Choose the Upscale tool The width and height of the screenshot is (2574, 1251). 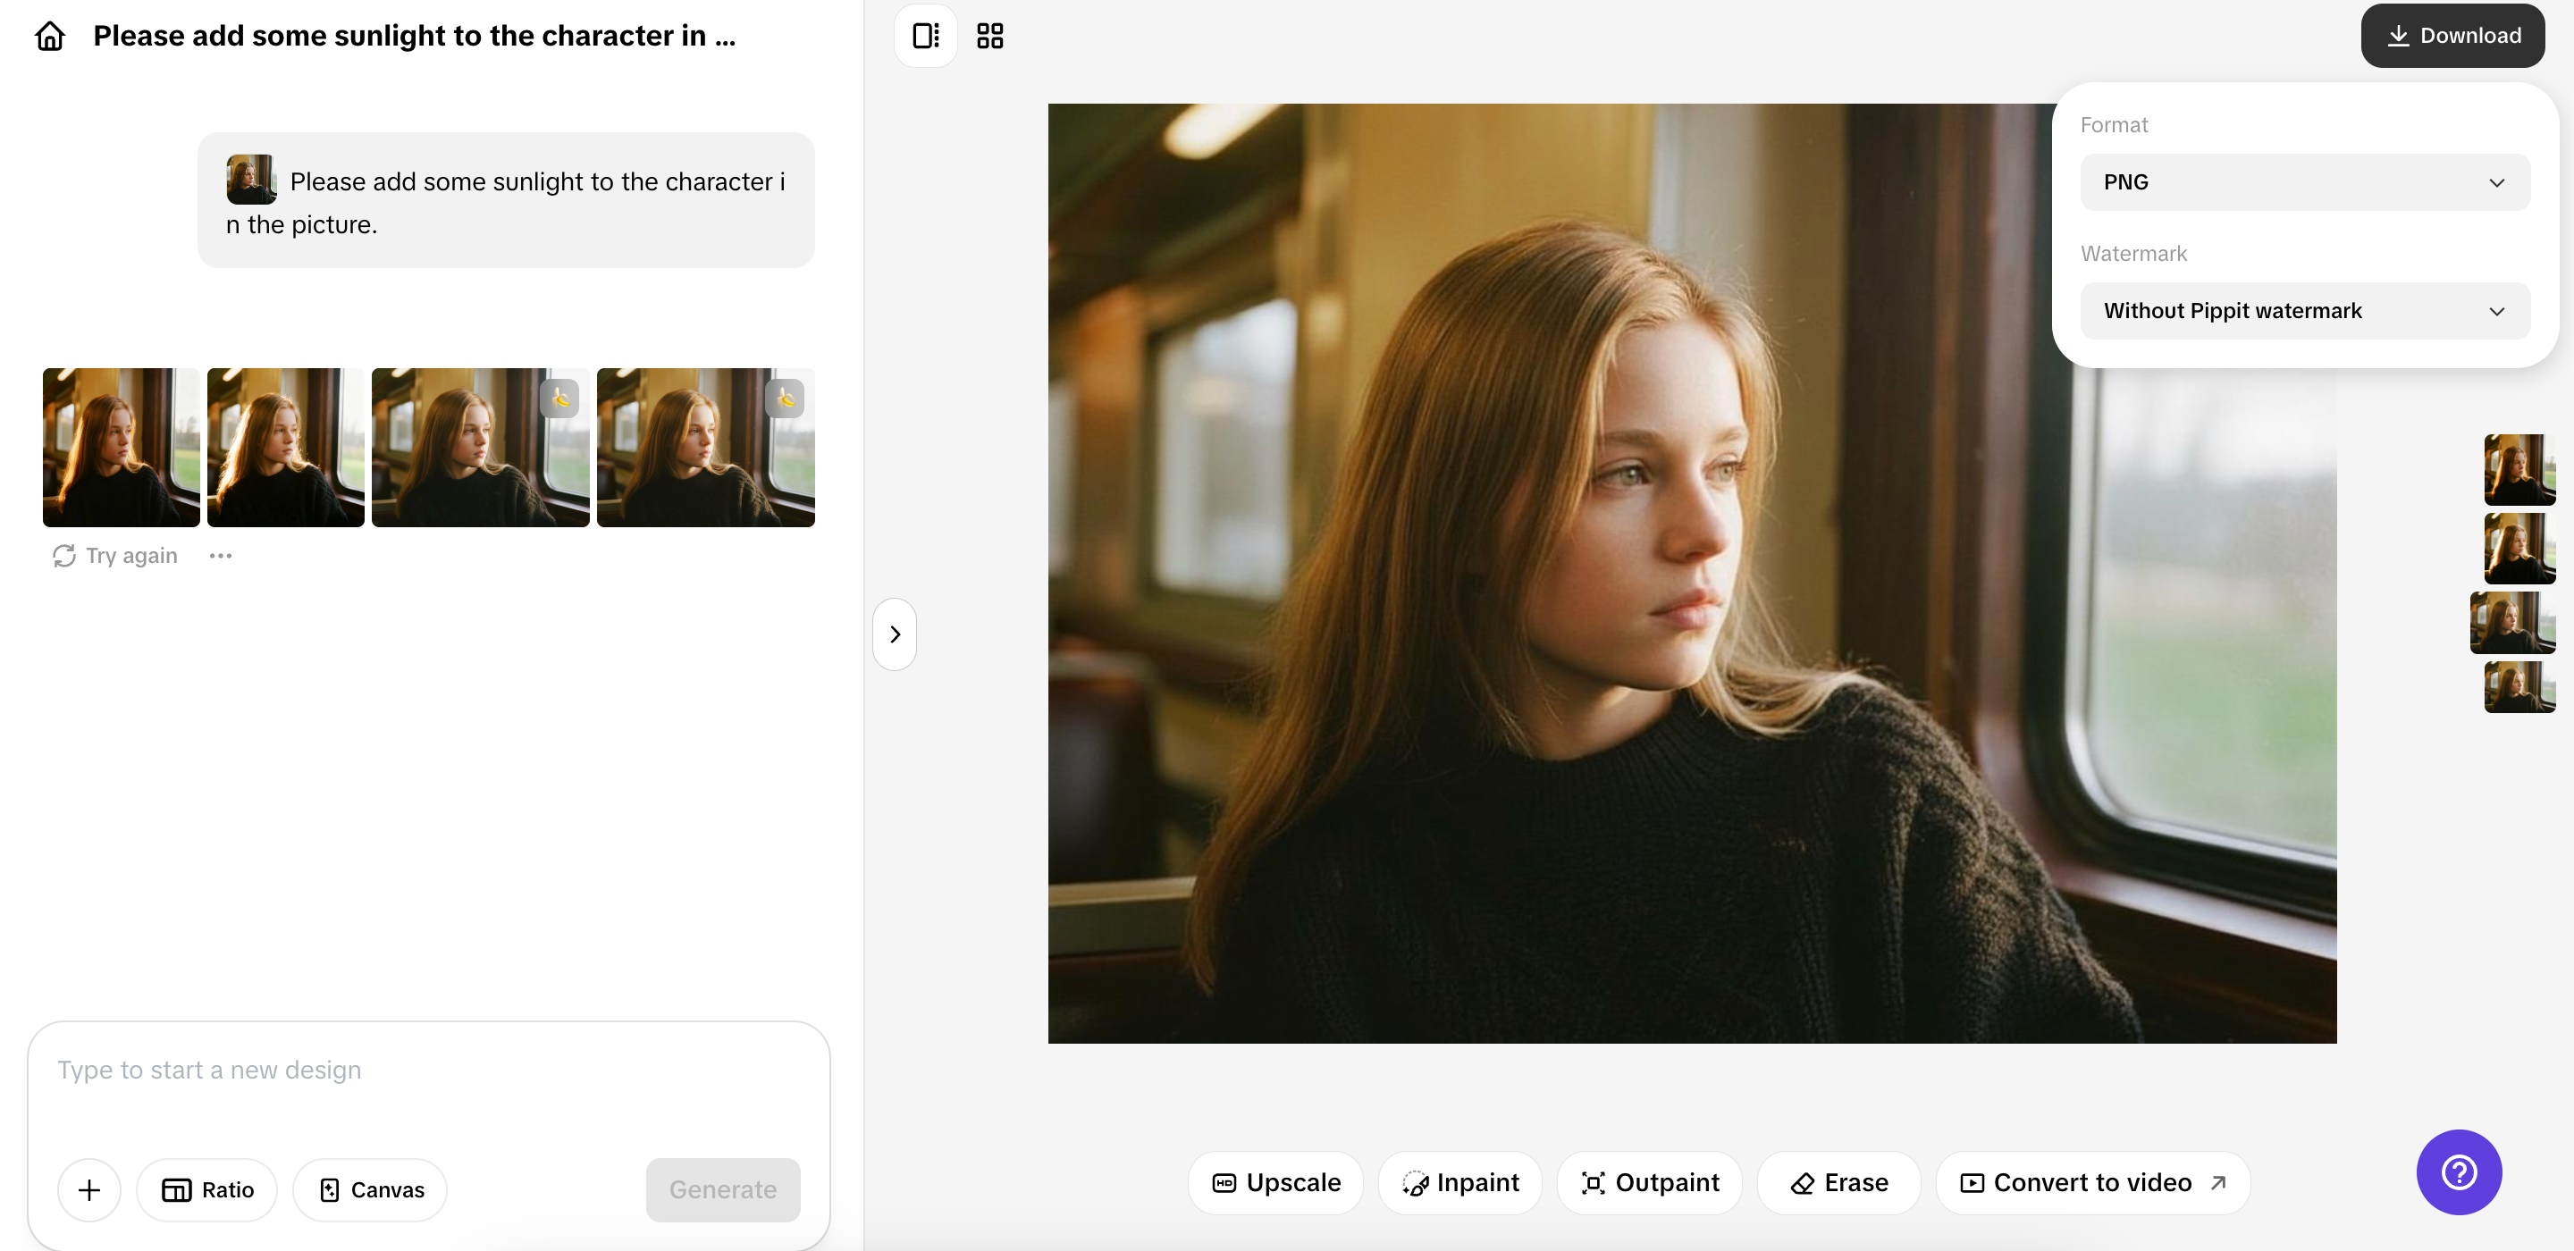click(x=1276, y=1182)
